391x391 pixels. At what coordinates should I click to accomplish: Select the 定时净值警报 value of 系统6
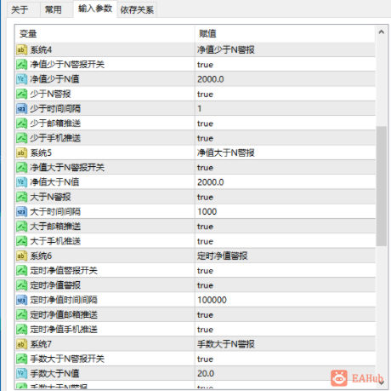coord(223,256)
